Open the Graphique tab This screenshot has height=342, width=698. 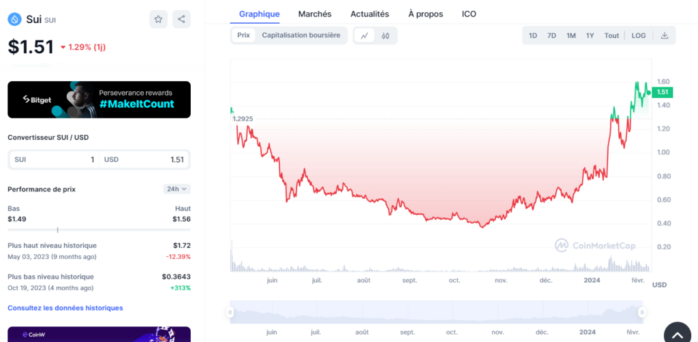(260, 14)
